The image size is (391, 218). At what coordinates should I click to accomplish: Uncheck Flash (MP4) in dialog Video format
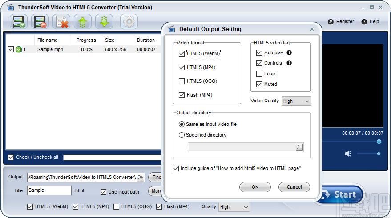181,95
